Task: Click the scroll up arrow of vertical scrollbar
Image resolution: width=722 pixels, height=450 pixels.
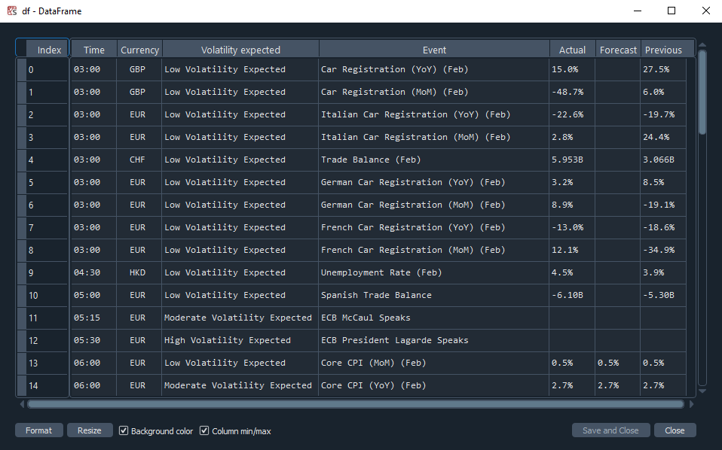Action: click(702, 44)
